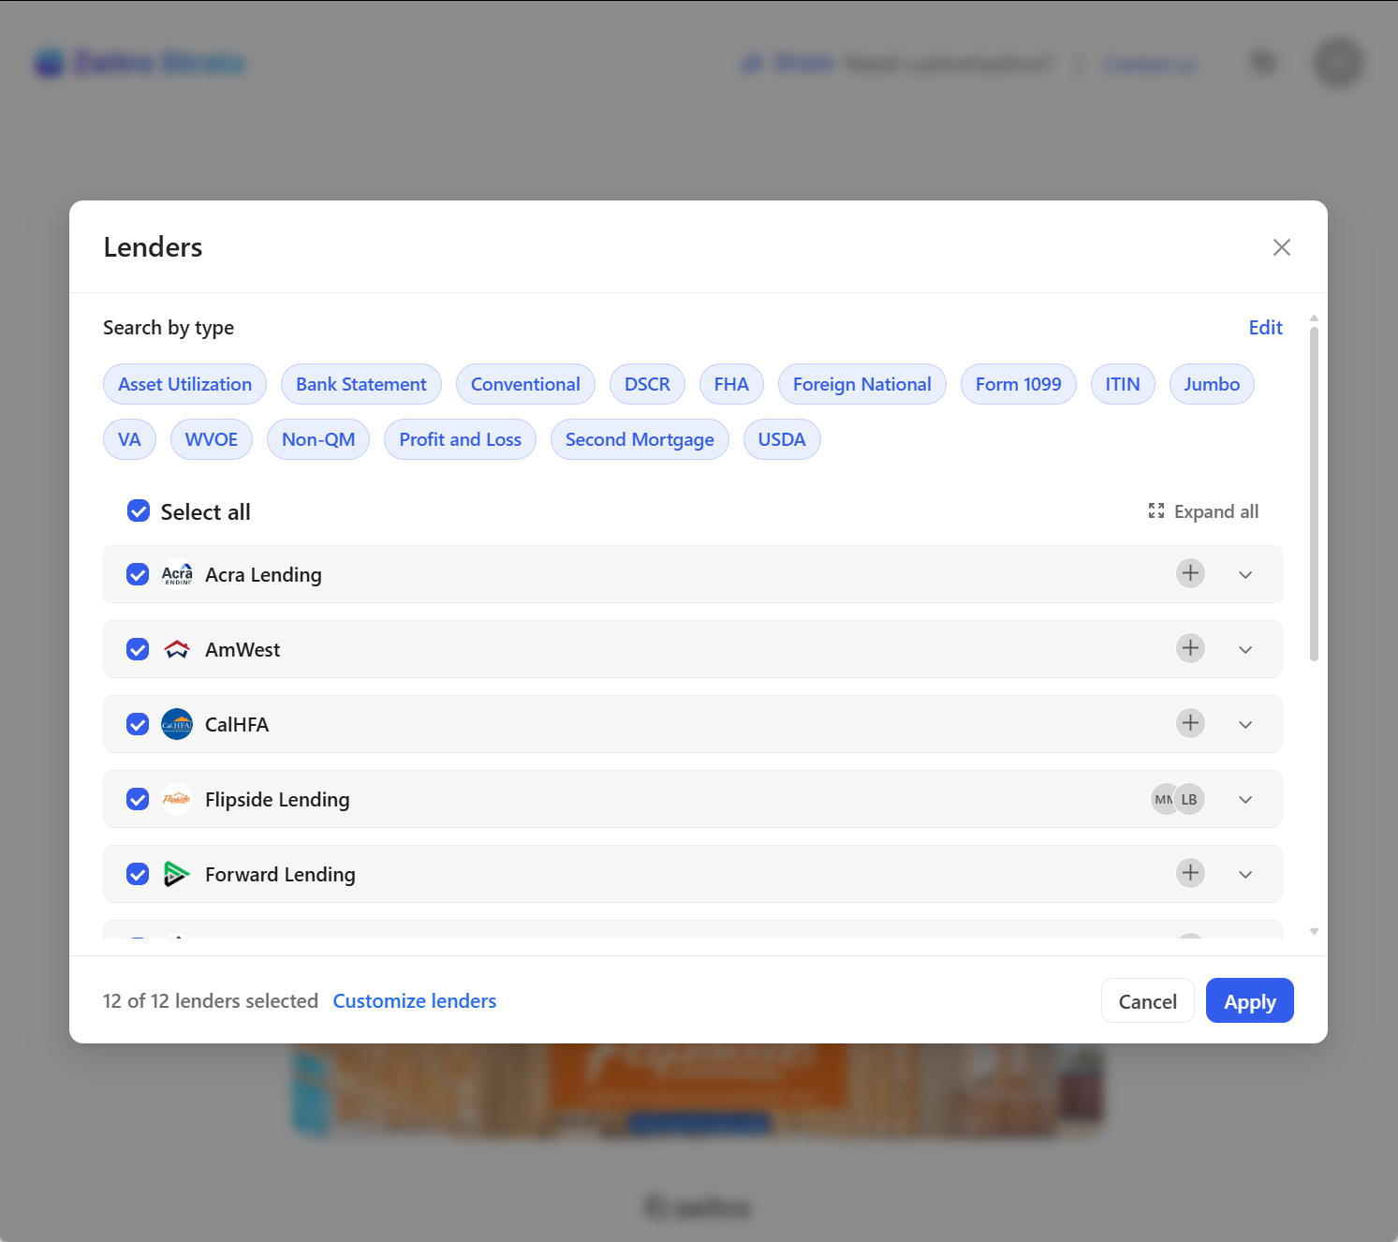The image size is (1398, 1242).
Task: Filter by Profit and Loss type
Action: [x=461, y=439]
